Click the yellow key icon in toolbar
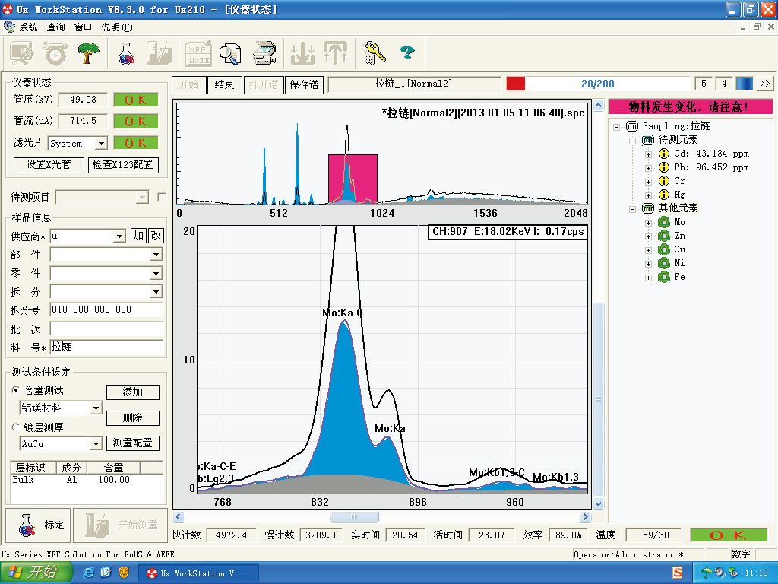Screen dimensions: 778x584 click(375, 52)
